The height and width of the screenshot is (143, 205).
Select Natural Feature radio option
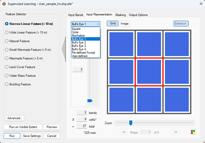7,41
